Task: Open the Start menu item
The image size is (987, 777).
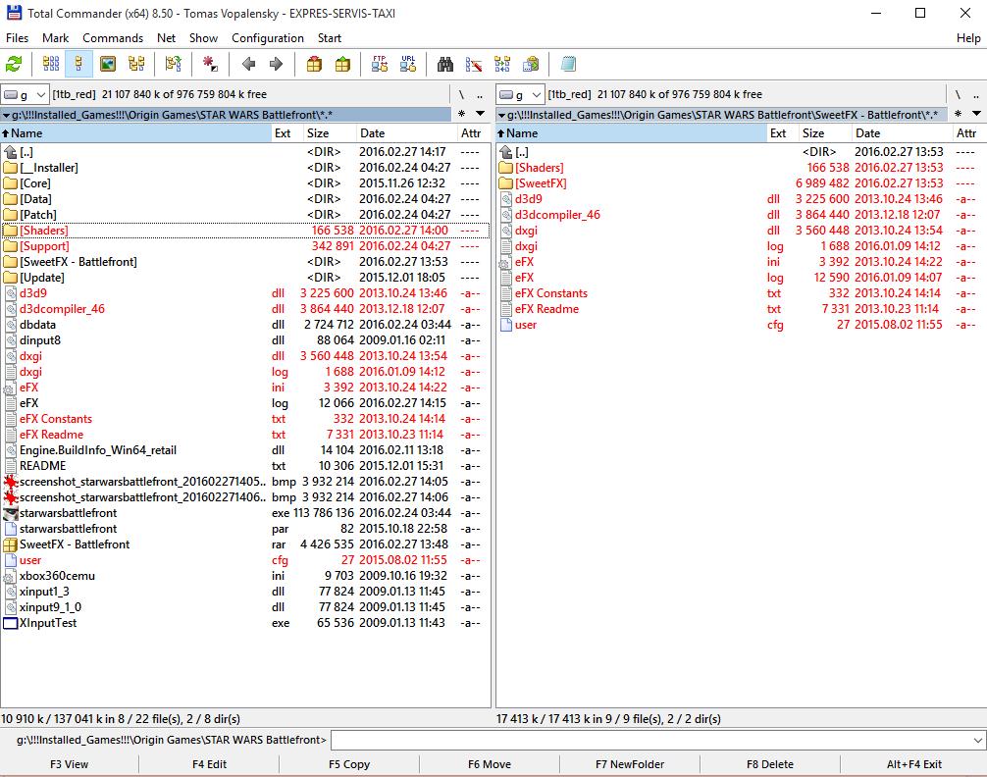Action: tap(330, 38)
